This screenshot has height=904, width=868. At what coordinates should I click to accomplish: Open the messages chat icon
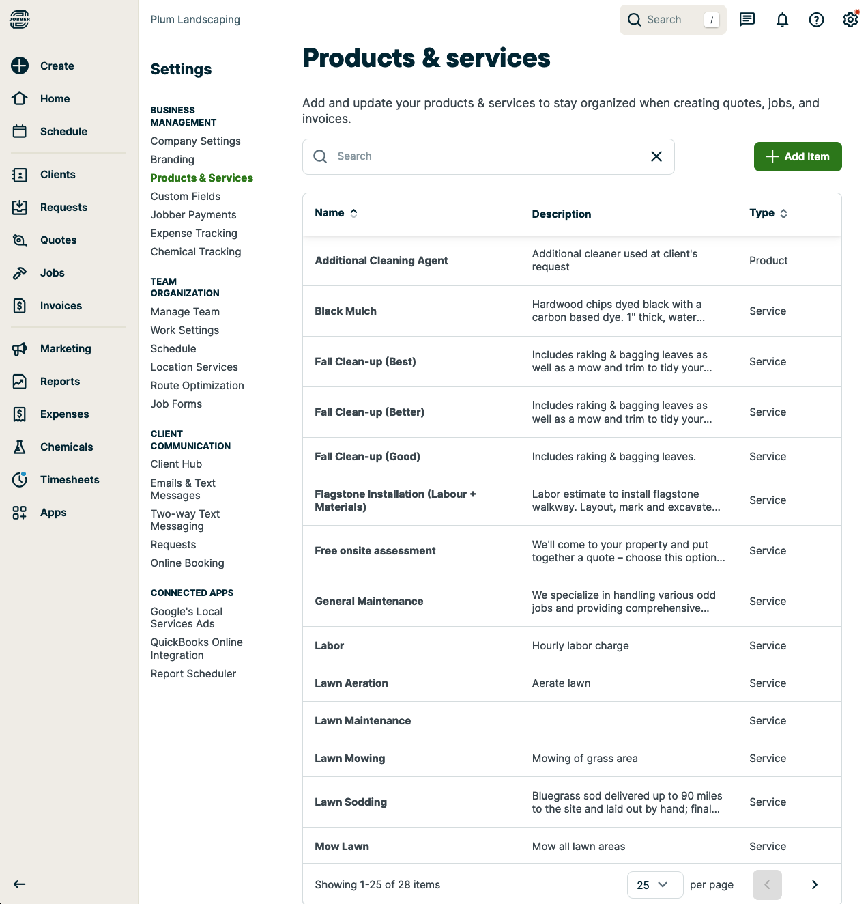(747, 20)
